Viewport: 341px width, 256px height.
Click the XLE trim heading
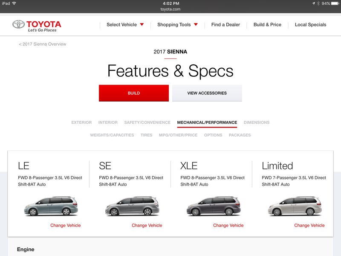pyautogui.click(x=189, y=166)
